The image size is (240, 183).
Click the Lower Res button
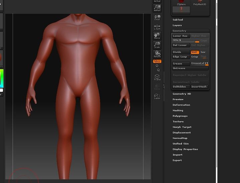[181, 36]
